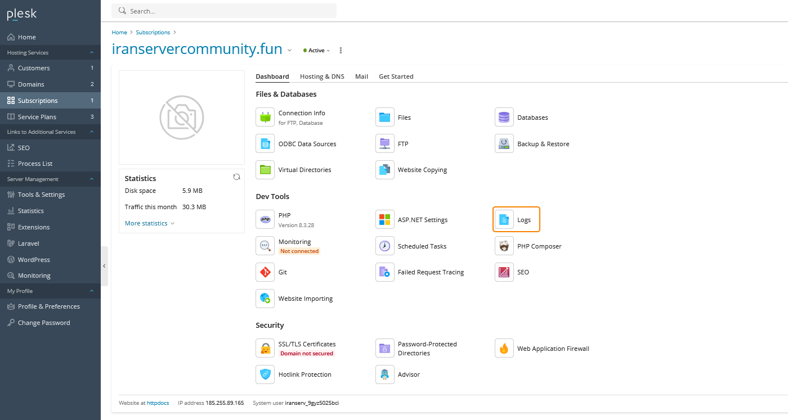Open the Databases icon
The height and width of the screenshot is (420, 788).
tap(504, 118)
